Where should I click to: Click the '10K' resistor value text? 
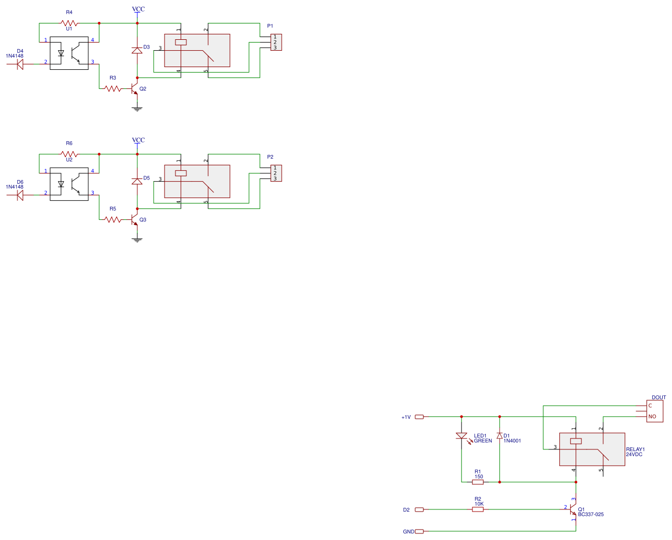click(x=479, y=504)
